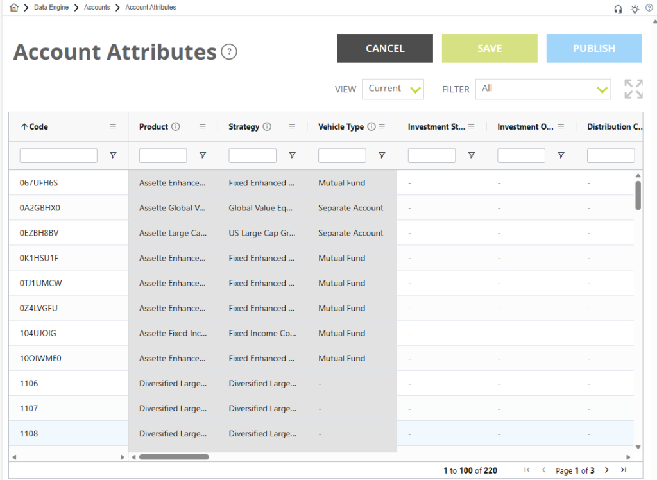Open the Investment Style column menu

[x=471, y=127]
